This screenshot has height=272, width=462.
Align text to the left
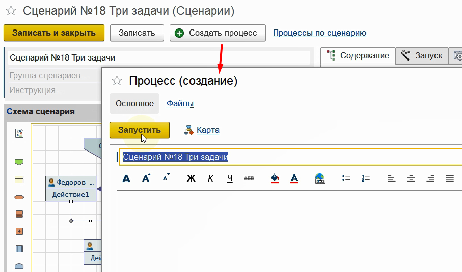click(391, 178)
